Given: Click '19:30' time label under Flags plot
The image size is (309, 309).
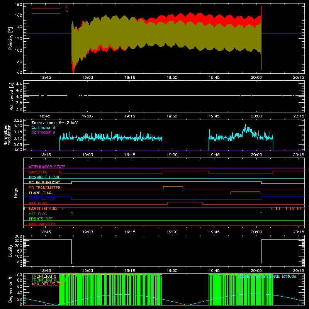Looking at the screenshot, I should point(172,232).
